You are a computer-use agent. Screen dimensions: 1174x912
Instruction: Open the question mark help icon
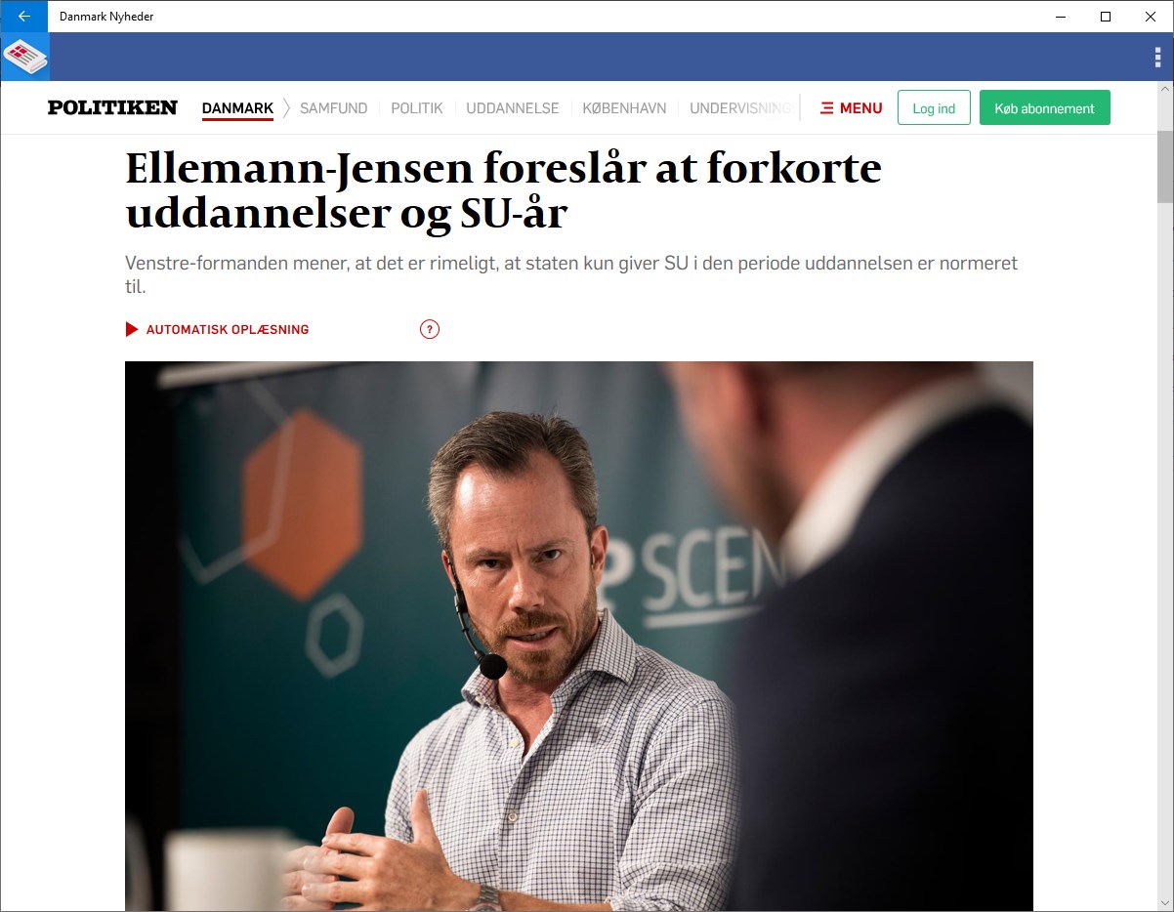click(x=430, y=329)
